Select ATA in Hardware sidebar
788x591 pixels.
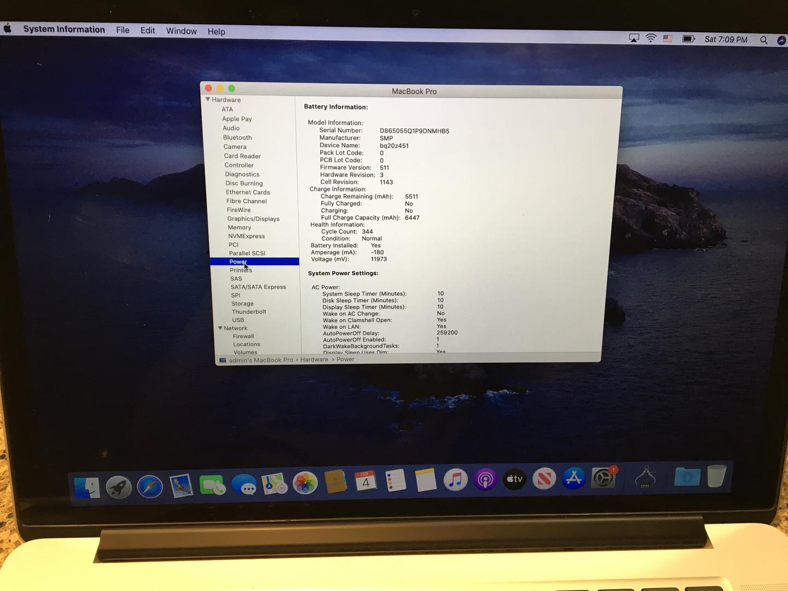point(227,109)
